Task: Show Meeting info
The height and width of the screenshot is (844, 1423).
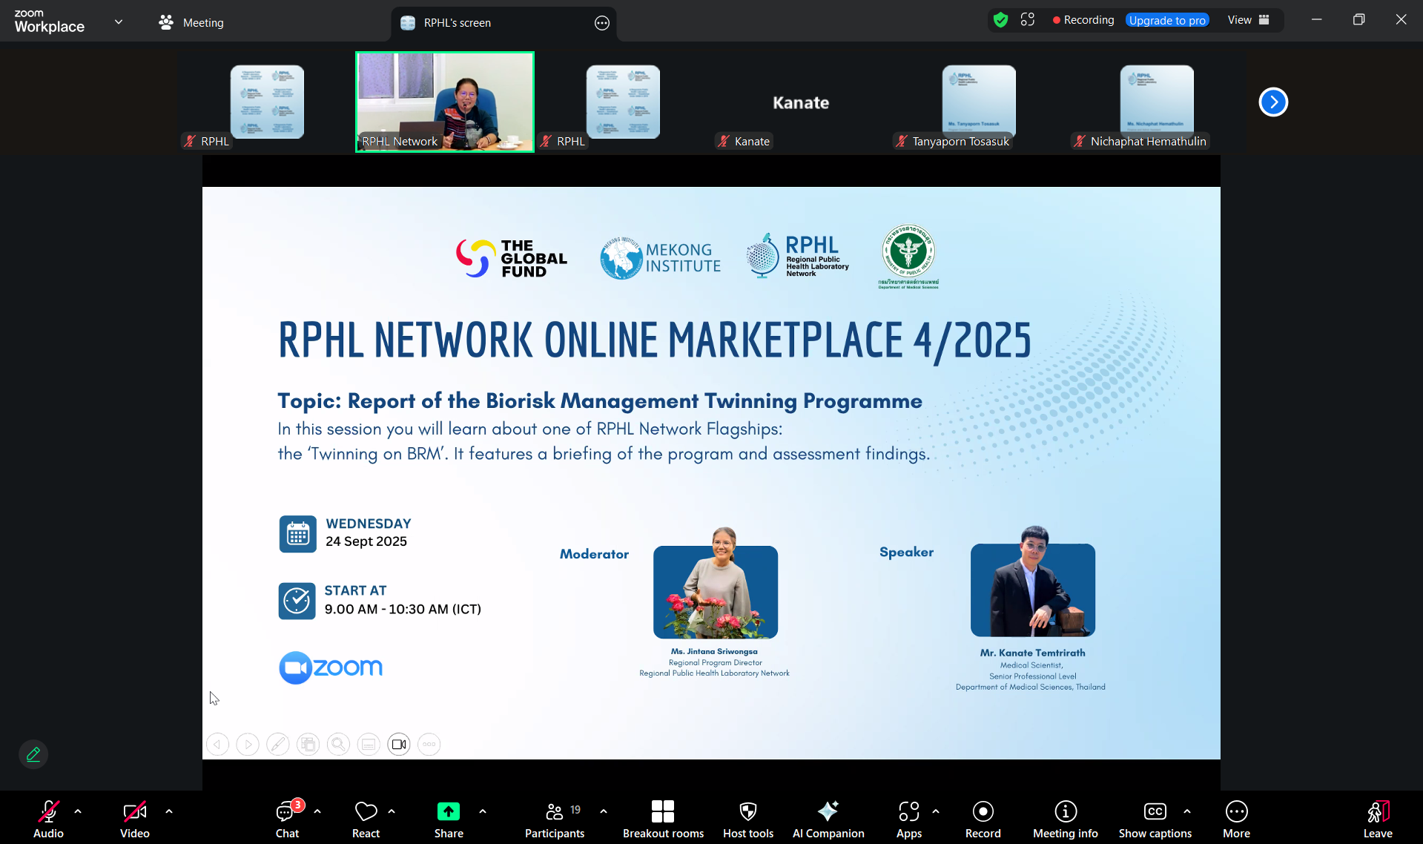Action: click(x=1065, y=819)
